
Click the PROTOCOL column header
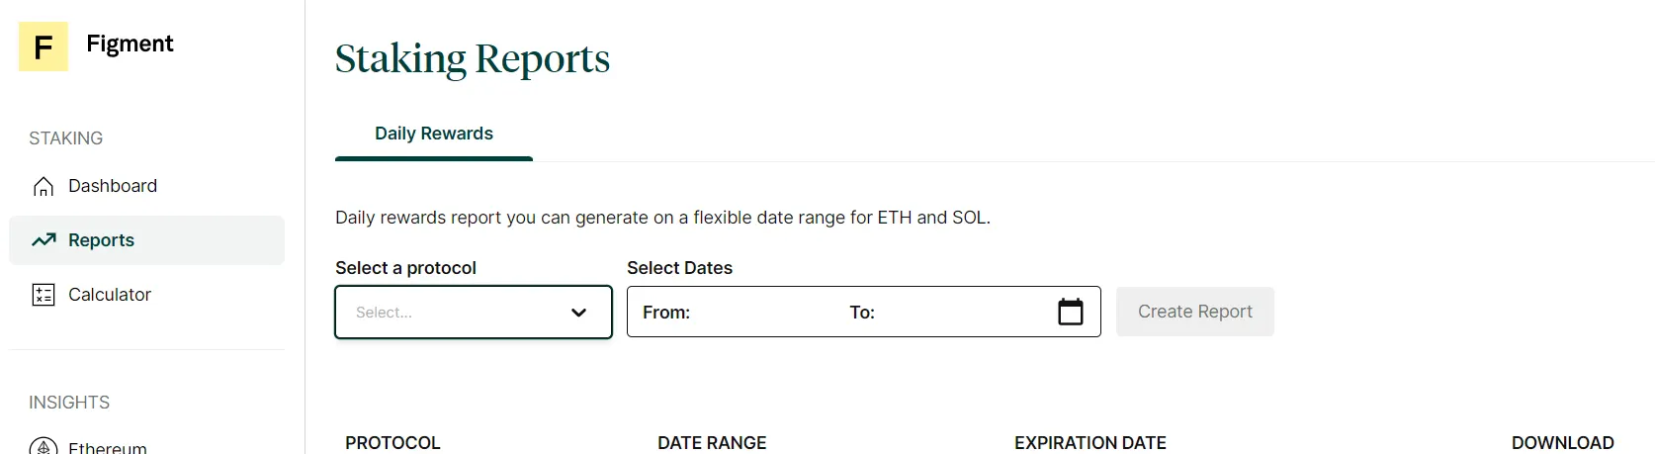[x=392, y=443]
